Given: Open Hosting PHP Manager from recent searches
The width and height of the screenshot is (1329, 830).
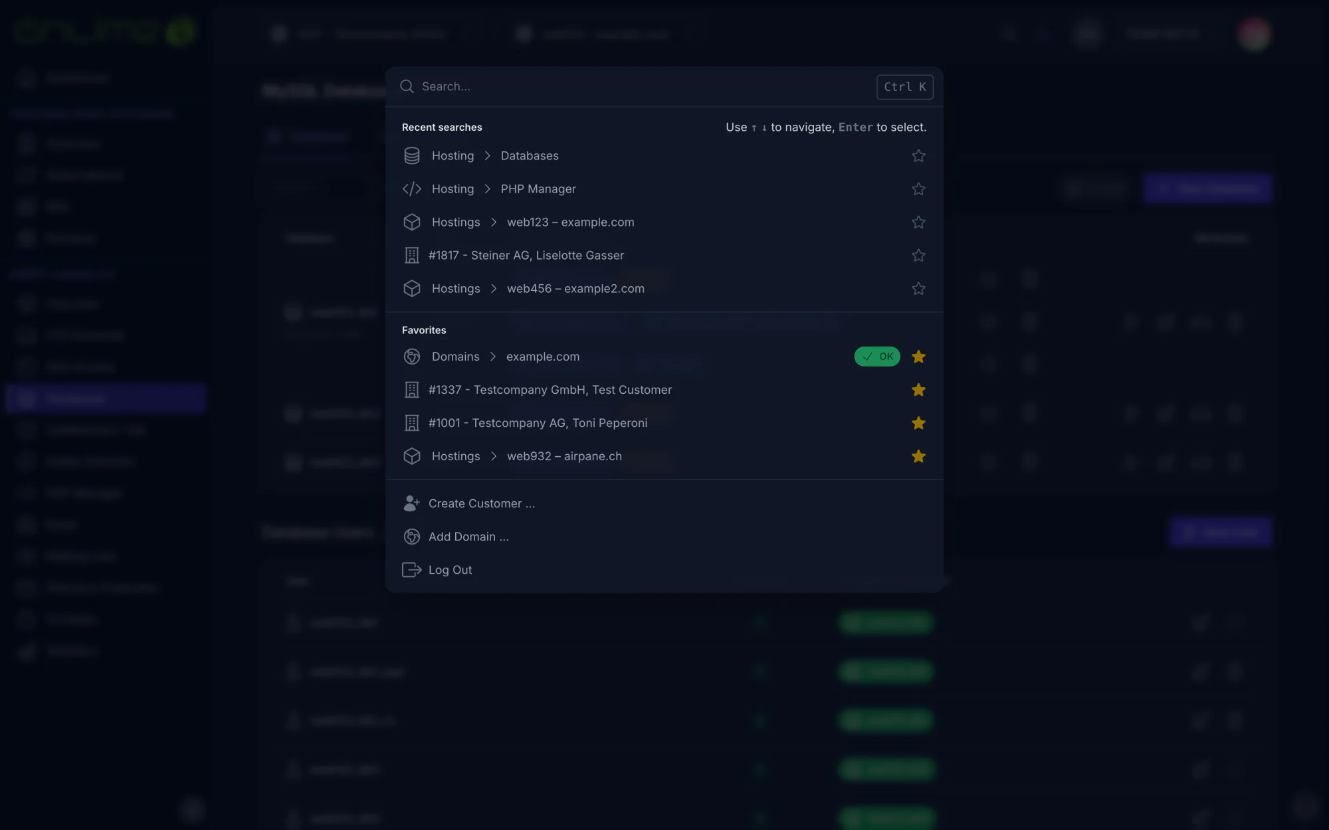Looking at the screenshot, I should [x=664, y=189].
